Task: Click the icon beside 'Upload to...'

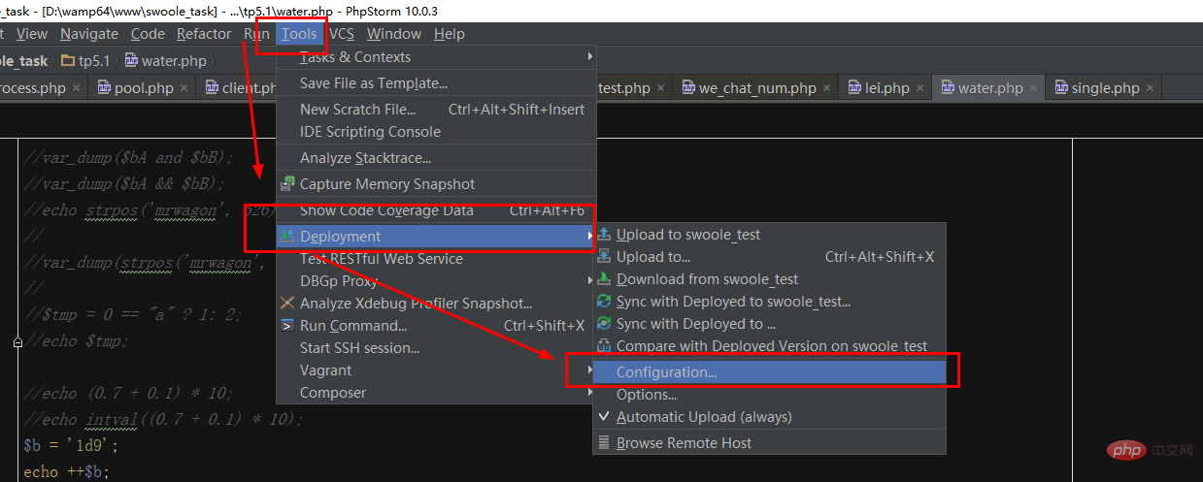Action: pos(604,257)
